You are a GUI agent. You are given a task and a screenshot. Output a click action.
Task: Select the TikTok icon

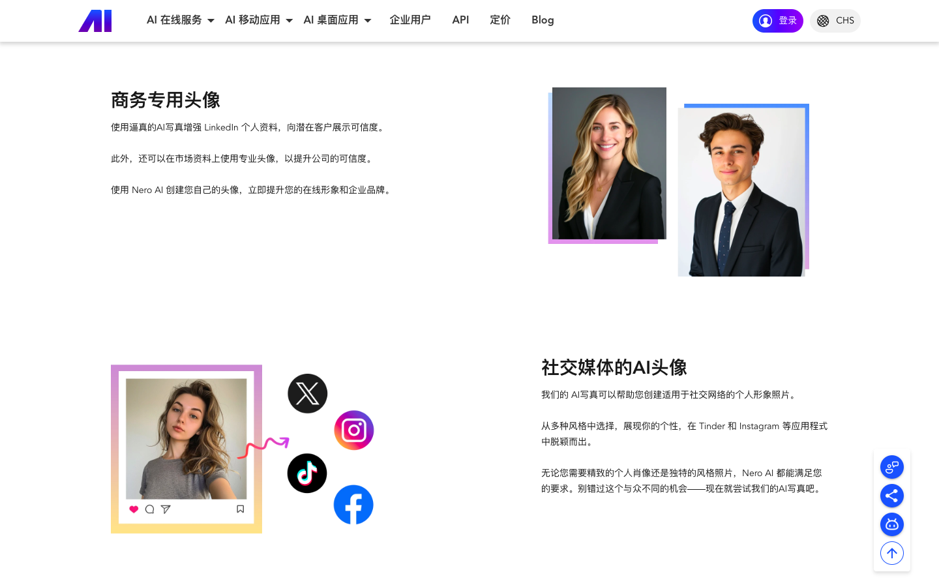[x=306, y=473]
